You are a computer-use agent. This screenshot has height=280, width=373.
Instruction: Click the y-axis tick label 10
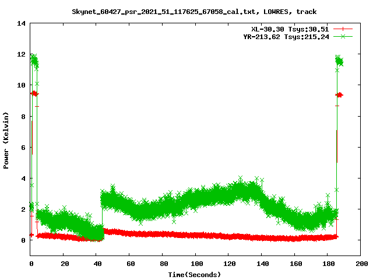tap(21, 85)
